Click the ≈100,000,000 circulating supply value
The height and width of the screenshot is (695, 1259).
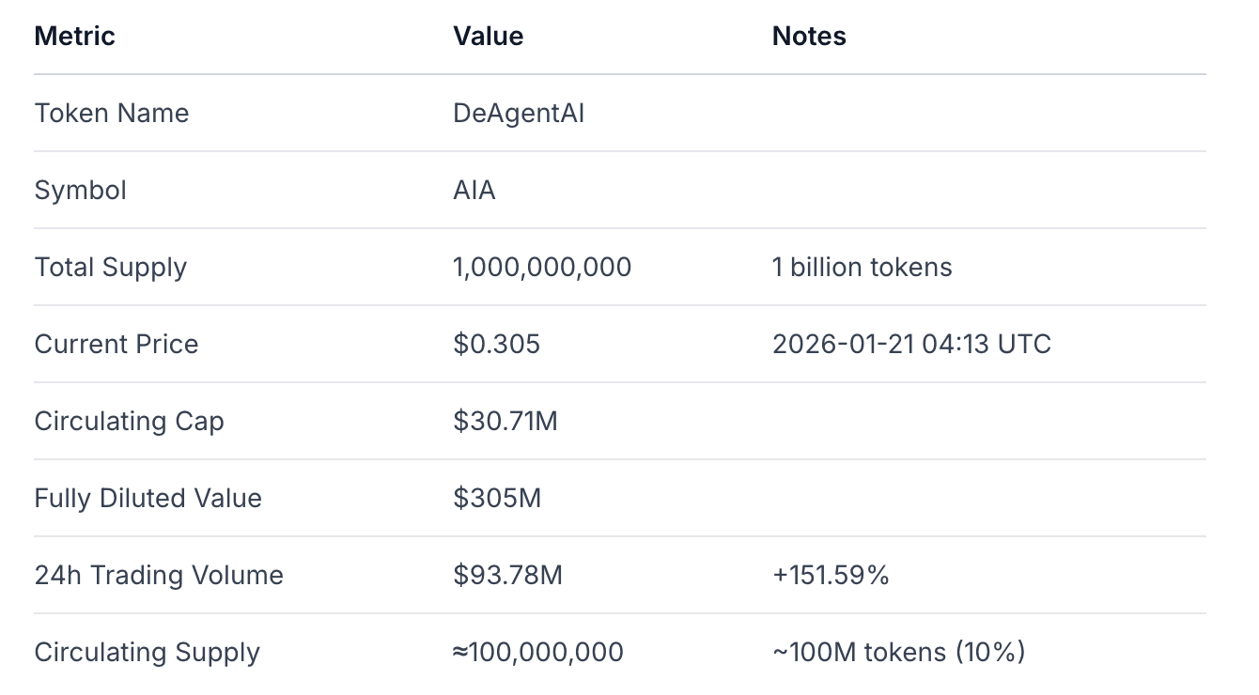[x=537, y=653]
